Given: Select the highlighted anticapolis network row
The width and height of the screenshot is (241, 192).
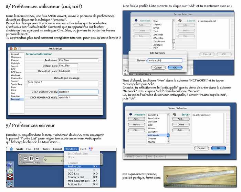Looking at the screenshot, I should pyautogui.click(x=157, y=135).
